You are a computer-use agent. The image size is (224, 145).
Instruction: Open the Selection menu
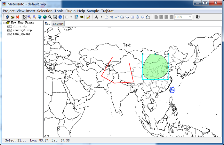click(x=45, y=11)
